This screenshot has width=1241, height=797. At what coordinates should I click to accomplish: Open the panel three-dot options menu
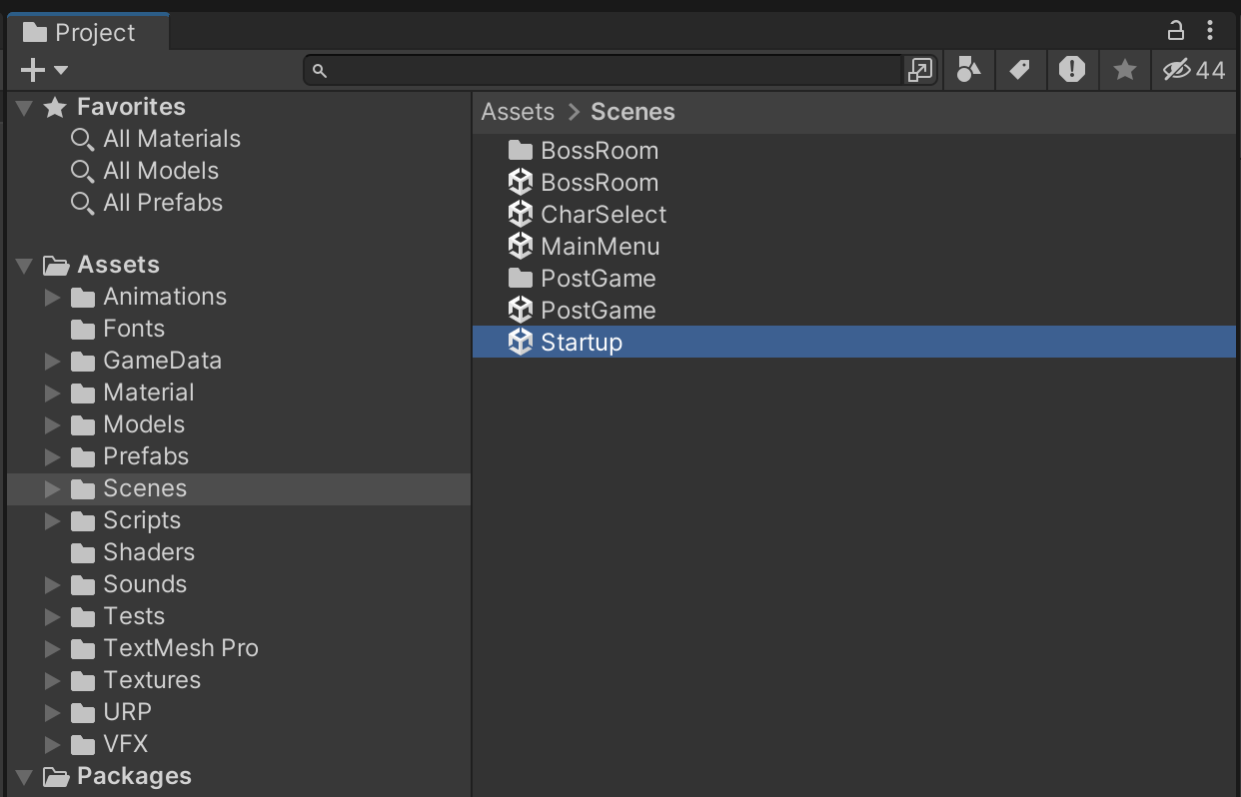(1211, 31)
